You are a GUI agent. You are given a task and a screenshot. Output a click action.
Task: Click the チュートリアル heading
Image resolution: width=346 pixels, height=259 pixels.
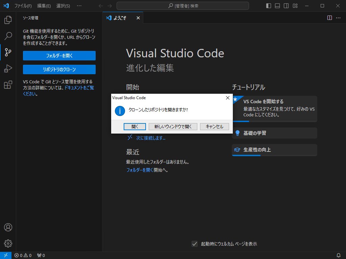pos(248,87)
